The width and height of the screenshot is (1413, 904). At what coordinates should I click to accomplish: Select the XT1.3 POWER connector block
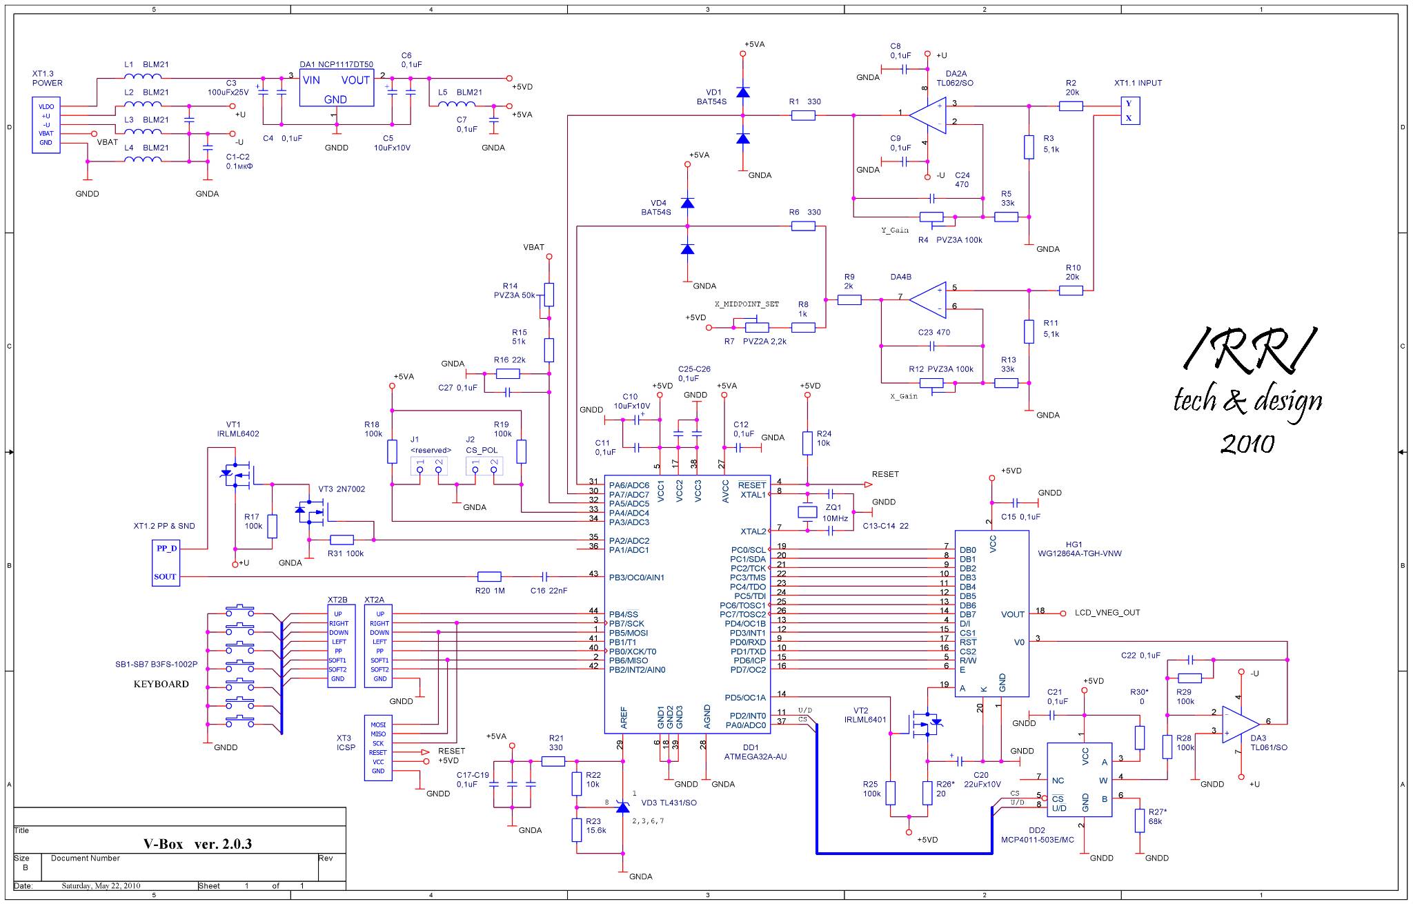46,125
